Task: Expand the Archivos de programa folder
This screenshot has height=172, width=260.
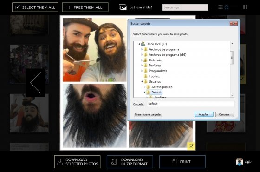Action: tap(142, 49)
